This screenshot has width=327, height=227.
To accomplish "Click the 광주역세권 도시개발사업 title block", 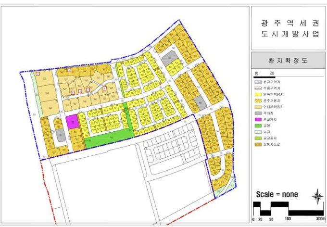I will click(x=289, y=28).
